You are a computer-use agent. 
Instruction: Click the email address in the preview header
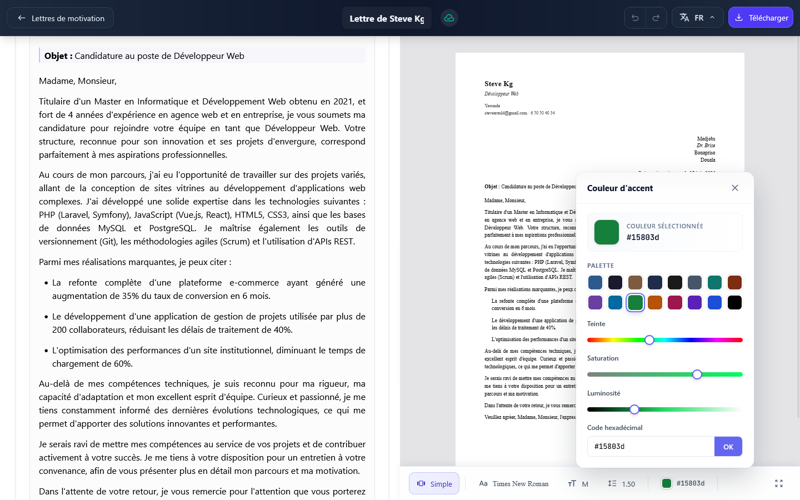coord(506,113)
